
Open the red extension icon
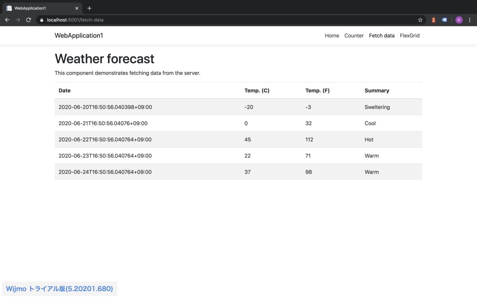pos(434,20)
